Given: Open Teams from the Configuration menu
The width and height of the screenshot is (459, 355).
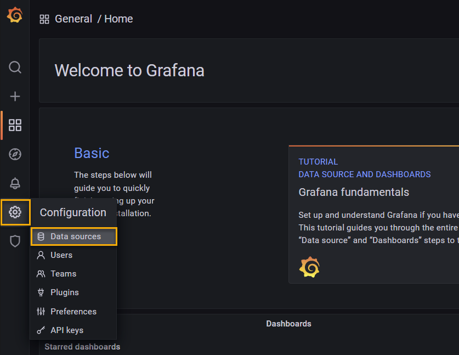Looking at the screenshot, I should (x=74, y=274).
